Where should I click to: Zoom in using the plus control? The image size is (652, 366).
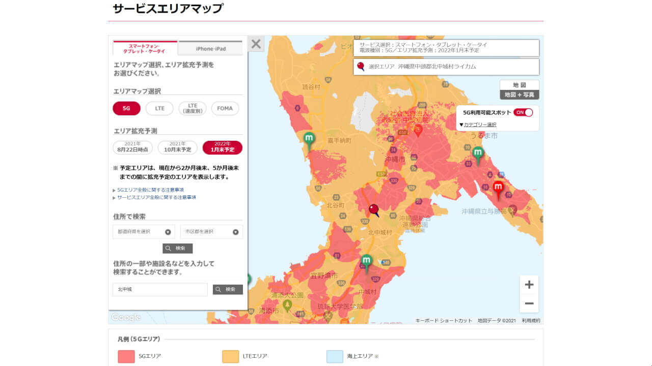click(x=529, y=285)
